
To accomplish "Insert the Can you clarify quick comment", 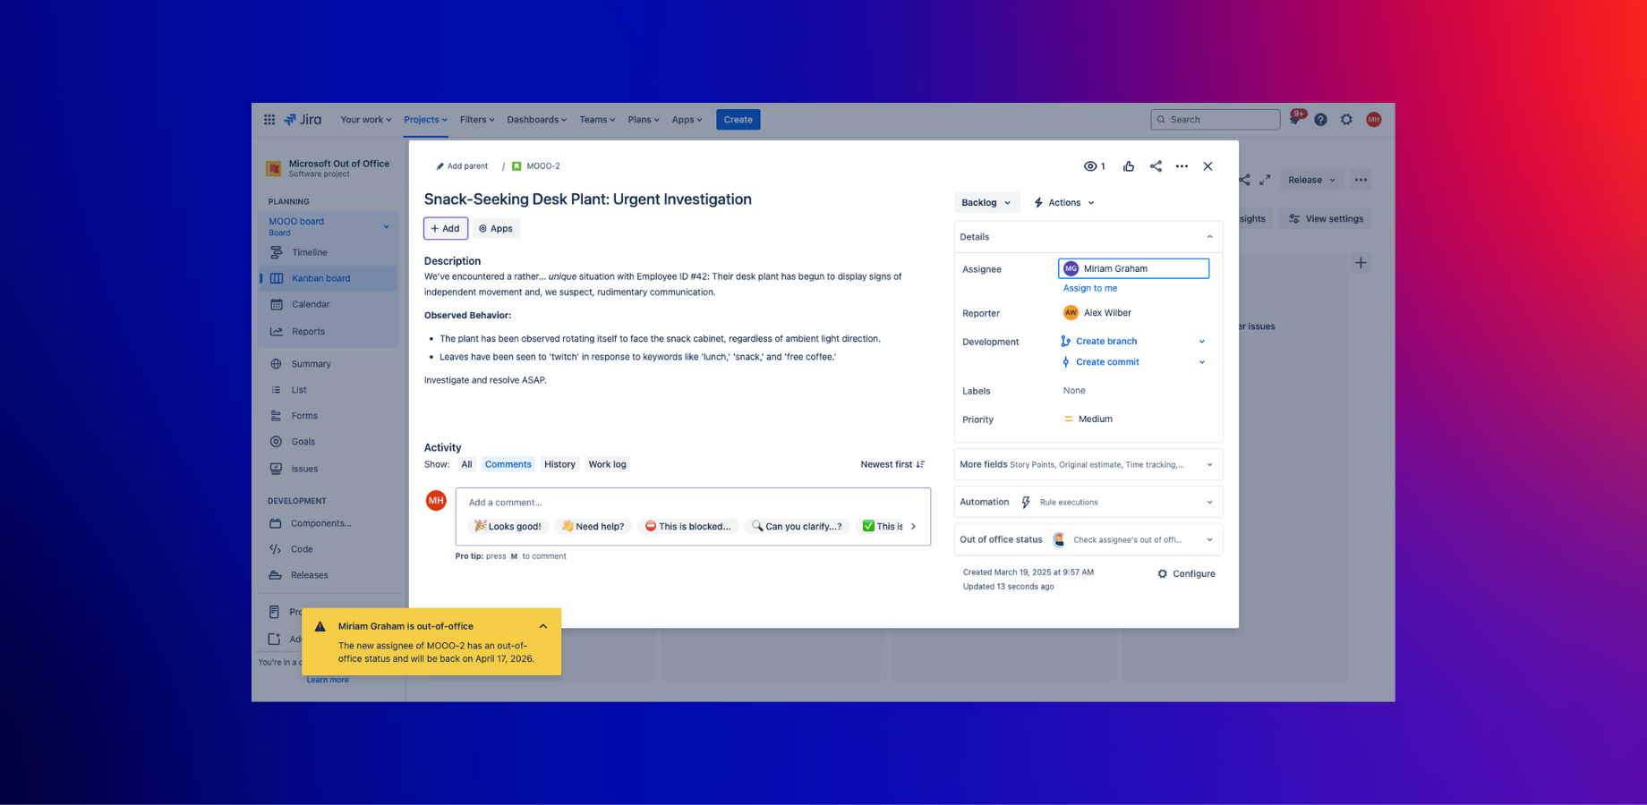I will (797, 527).
